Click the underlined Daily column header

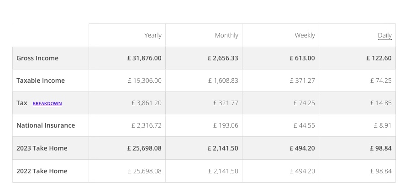click(x=384, y=35)
